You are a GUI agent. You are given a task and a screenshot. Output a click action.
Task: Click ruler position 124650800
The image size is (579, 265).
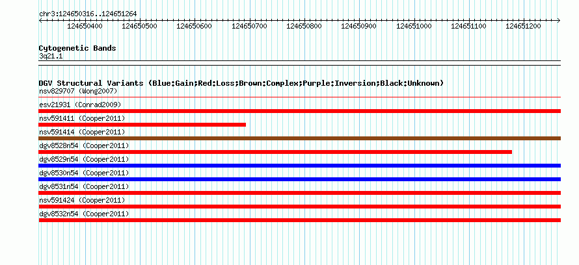coord(304,26)
